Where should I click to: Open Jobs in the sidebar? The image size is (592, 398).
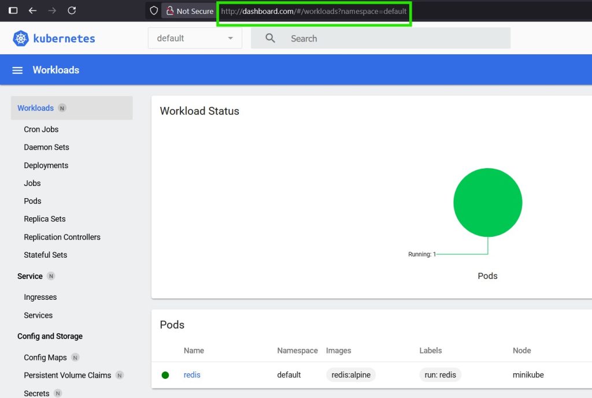(x=32, y=183)
